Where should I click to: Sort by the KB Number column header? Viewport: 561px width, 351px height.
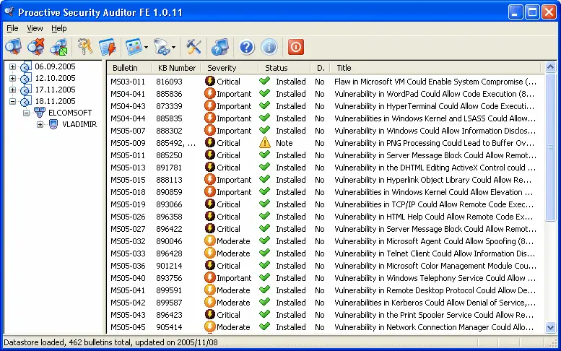click(177, 68)
